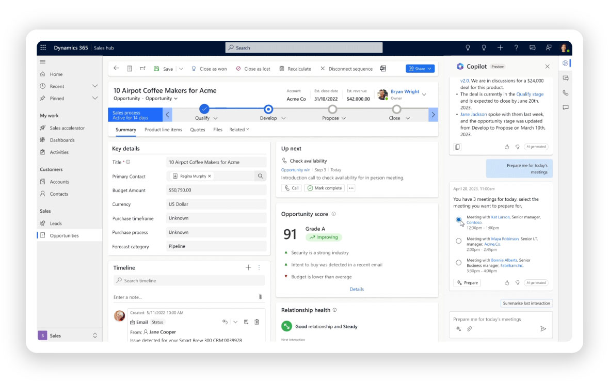
Task: Open Sales accelerator in the sidebar
Action: [67, 128]
